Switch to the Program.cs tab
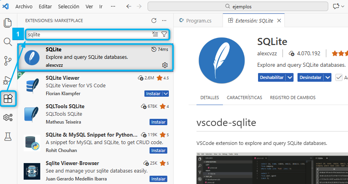 (x=196, y=21)
